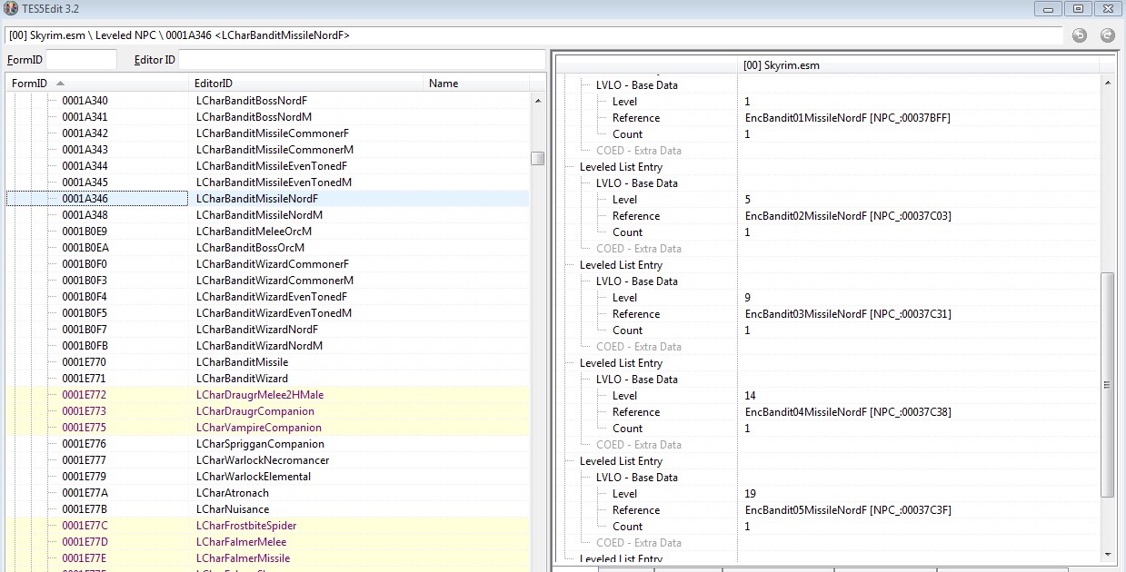Select Leveled List Entry above Level 5
Viewport: 1126px width, 572px height.
[x=621, y=167]
